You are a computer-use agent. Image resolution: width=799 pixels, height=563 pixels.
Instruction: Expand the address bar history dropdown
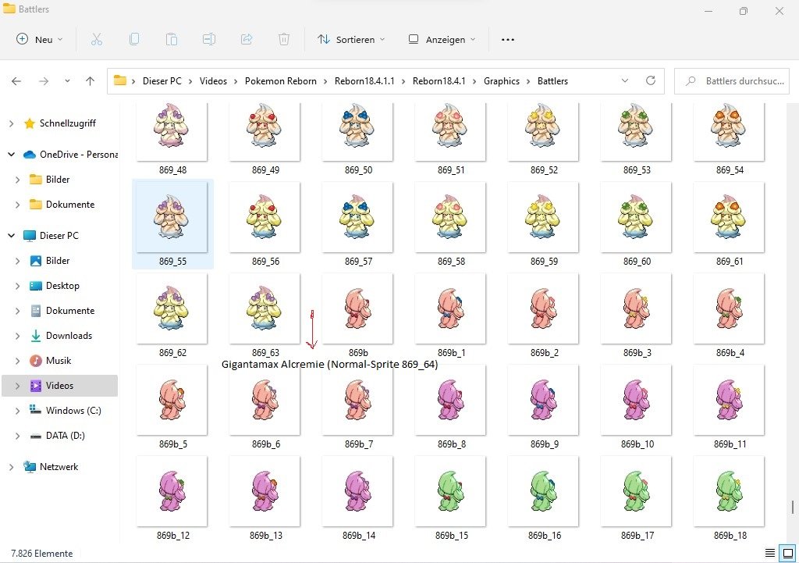(625, 80)
